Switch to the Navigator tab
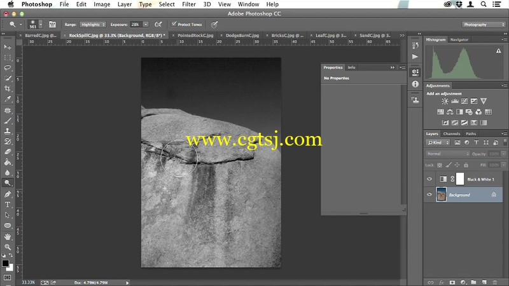The height and width of the screenshot is (286, 509). pos(459,39)
